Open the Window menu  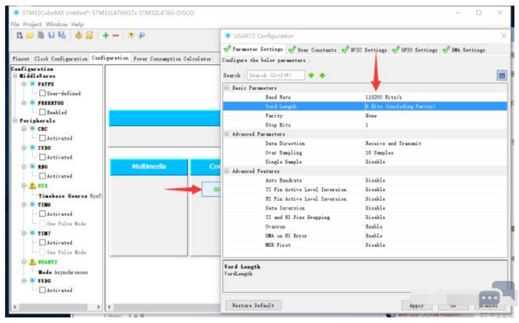coord(56,24)
